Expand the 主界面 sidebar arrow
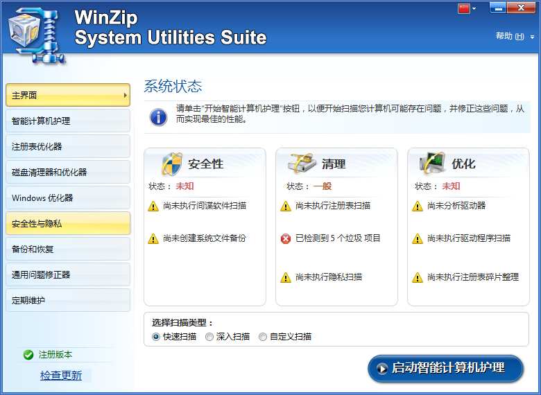The image size is (541, 395). point(125,95)
